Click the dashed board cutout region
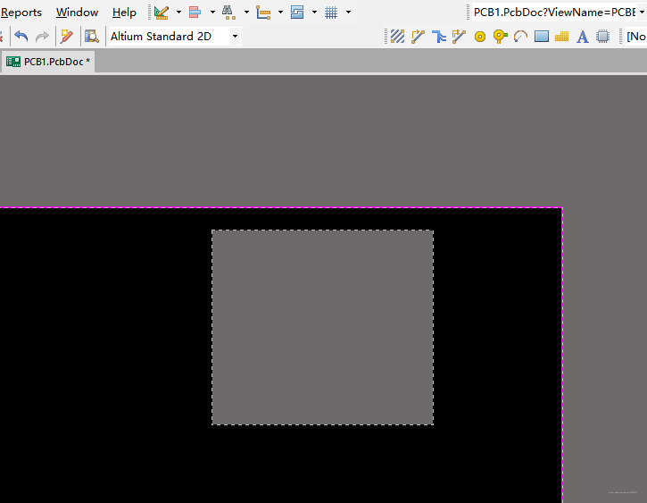 (323, 327)
